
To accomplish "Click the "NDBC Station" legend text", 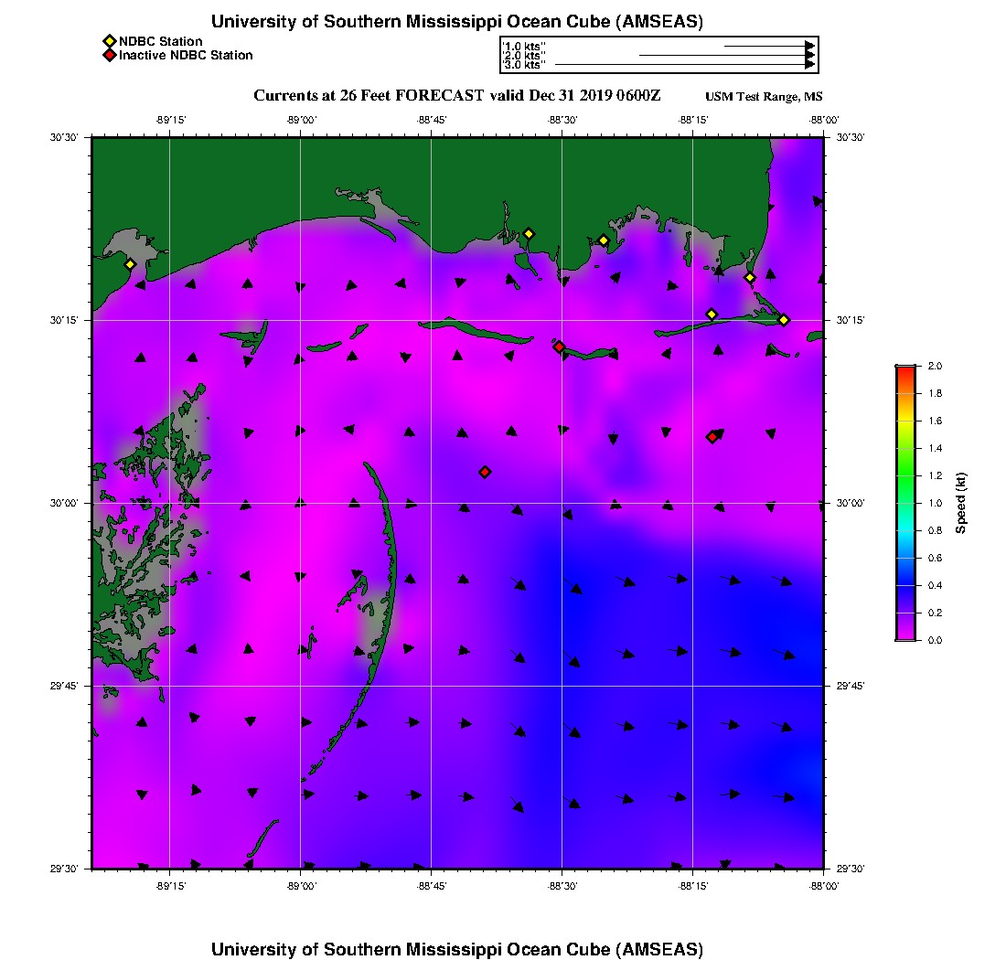I will pos(161,41).
